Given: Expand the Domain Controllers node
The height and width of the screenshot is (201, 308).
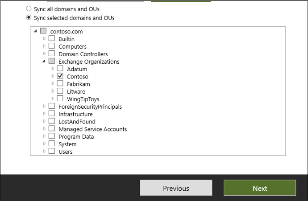Looking at the screenshot, I should tap(44, 54).
